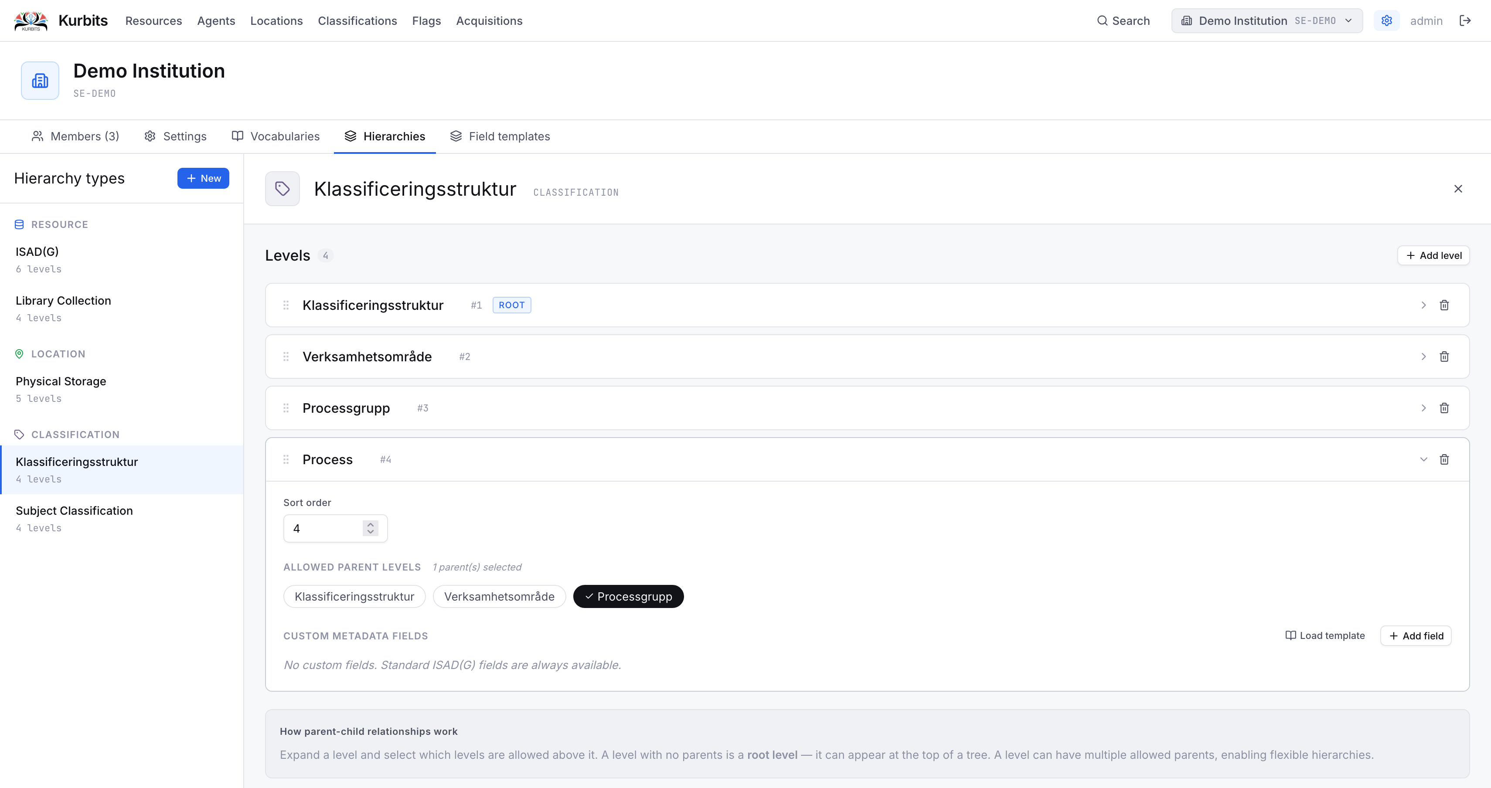The width and height of the screenshot is (1491, 788).
Task: Toggle Klassificeringsstruktur as allowed parent level
Action: click(x=354, y=597)
